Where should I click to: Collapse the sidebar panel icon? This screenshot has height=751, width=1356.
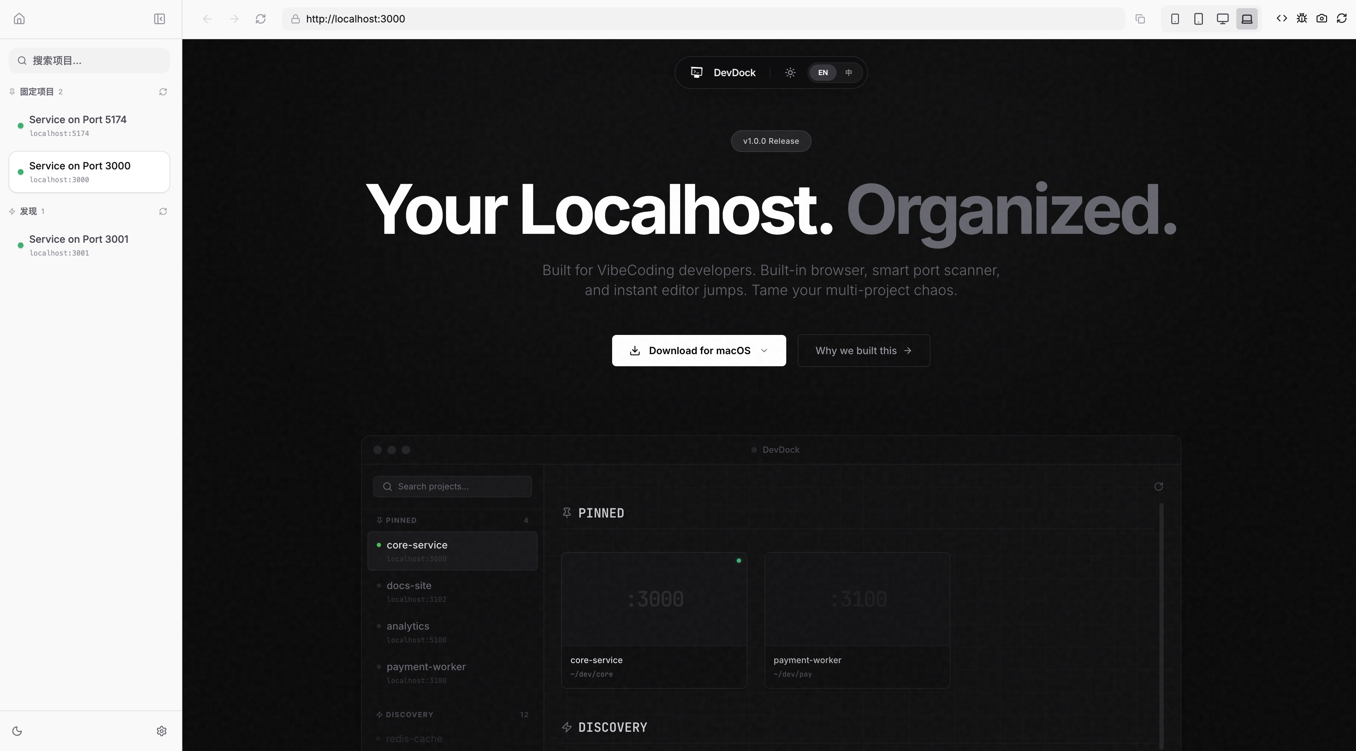point(160,19)
